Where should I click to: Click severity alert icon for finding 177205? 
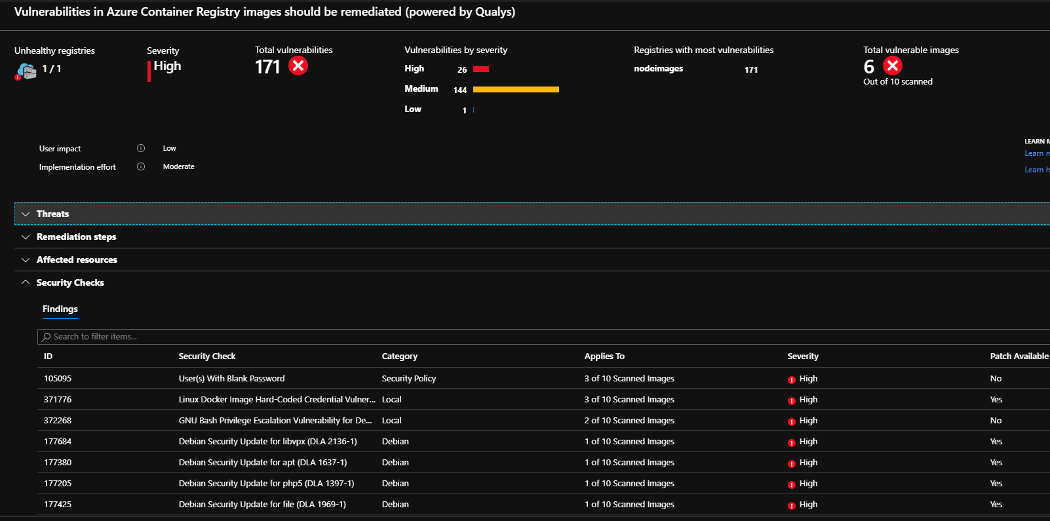point(792,484)
